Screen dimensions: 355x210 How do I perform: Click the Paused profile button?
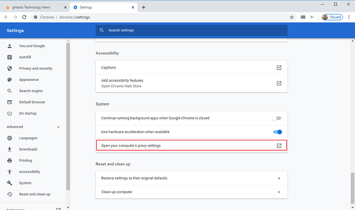[332, 17]
